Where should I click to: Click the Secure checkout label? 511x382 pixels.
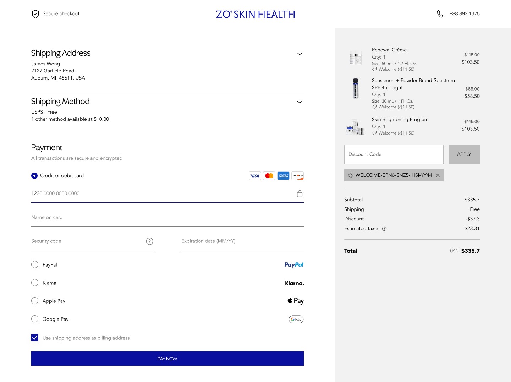(x=61, y=13)
